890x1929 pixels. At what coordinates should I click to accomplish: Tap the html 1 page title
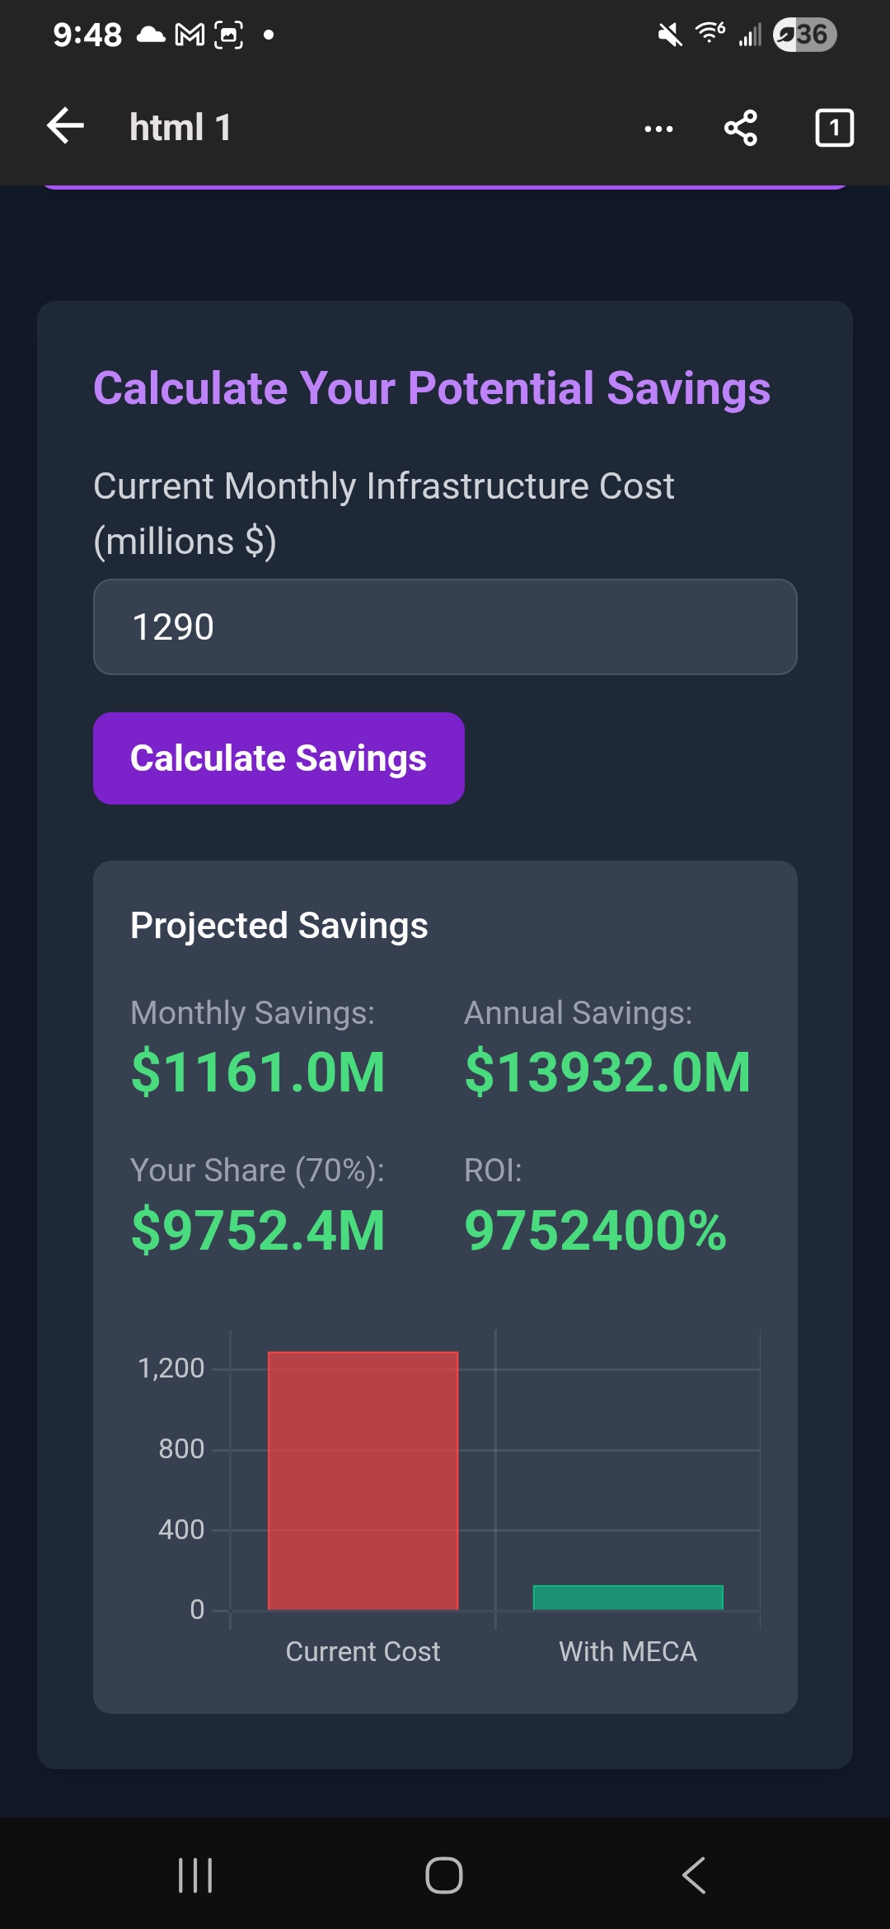pos(180,128)
